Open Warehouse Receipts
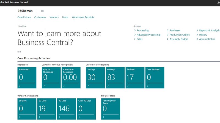The image size is (220, 123). pos(83,17)
